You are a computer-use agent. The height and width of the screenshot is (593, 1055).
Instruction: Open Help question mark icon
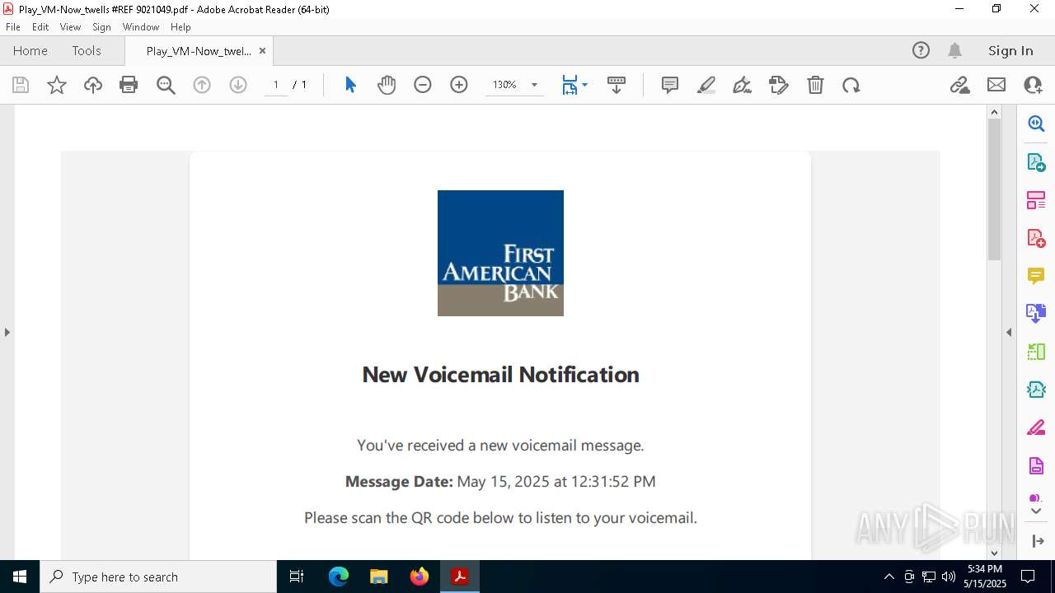click(x=921, y=50)
